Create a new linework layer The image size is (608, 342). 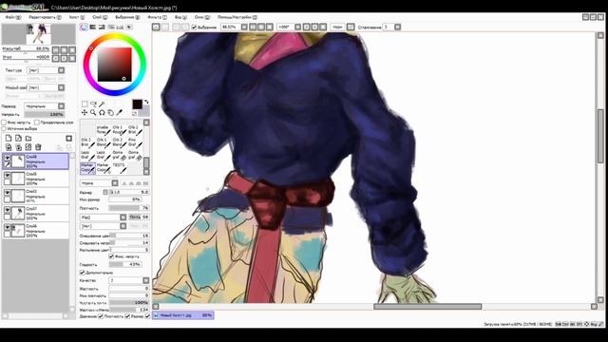[18, 139]
